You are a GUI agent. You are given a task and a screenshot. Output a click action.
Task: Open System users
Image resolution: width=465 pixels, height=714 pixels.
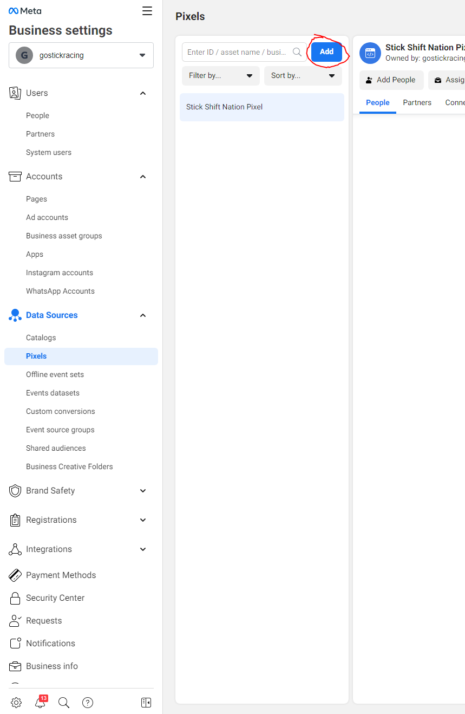click(x=49, y=153)
